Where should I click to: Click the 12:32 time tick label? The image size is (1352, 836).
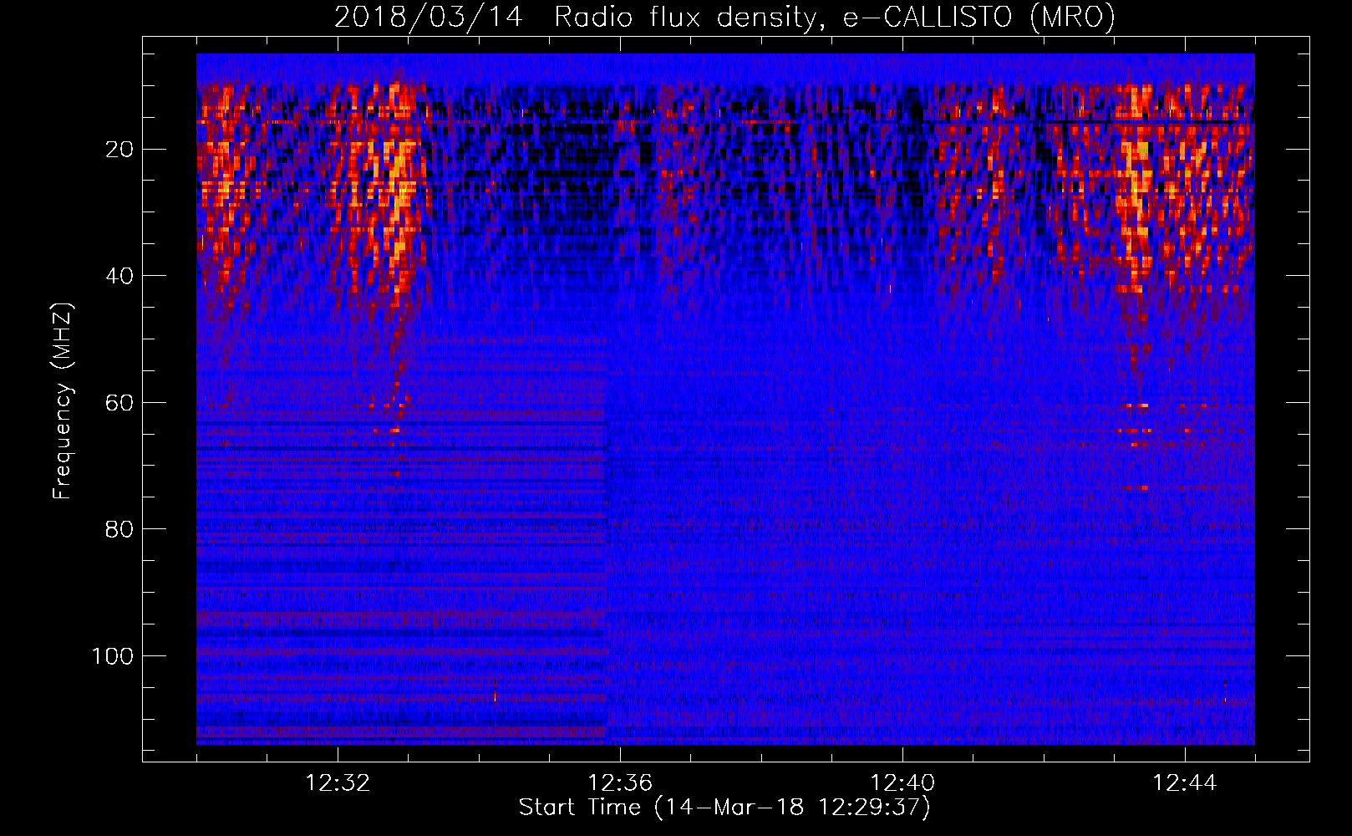(338, 783)
